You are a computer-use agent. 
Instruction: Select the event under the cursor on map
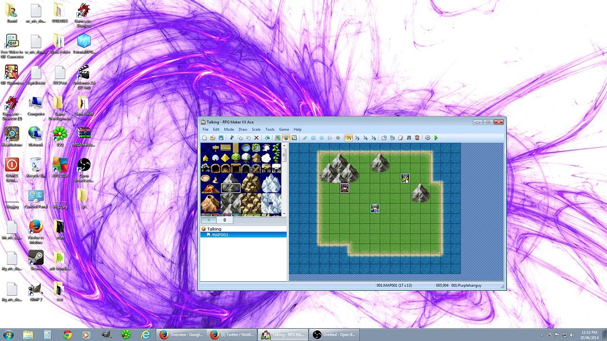405,179
